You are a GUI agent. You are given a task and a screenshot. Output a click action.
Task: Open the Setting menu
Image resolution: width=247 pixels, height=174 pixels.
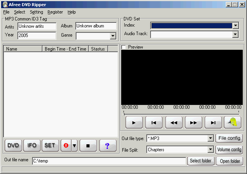point(36,12)
